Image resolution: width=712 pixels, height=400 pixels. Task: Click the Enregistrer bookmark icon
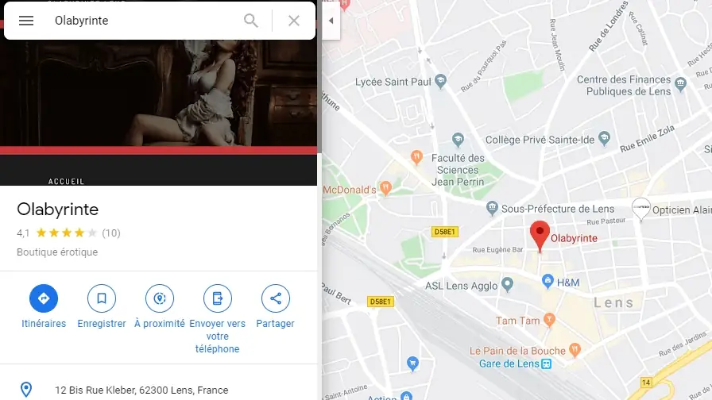point(102,298)
